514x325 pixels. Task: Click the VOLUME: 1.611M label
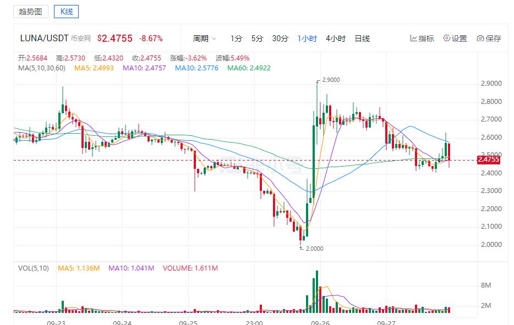coord(190,268)
